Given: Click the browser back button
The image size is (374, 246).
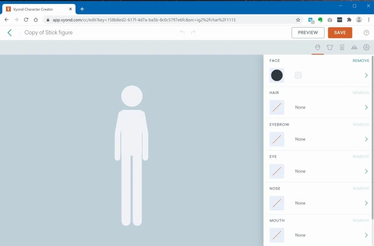Looking at the screenshot, I should [x=7, y=20].
